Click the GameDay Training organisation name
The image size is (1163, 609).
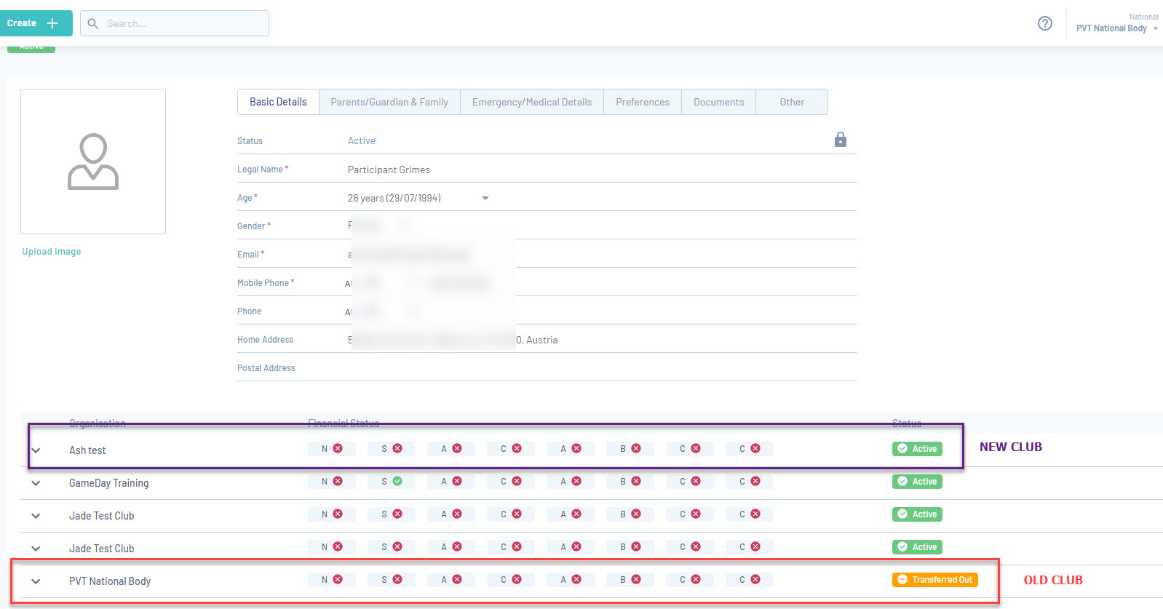(109, 483)
